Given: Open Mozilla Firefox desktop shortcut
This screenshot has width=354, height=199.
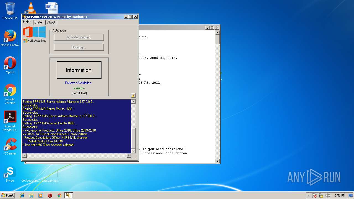Looking at the screenshot, I should pos(10,38).
